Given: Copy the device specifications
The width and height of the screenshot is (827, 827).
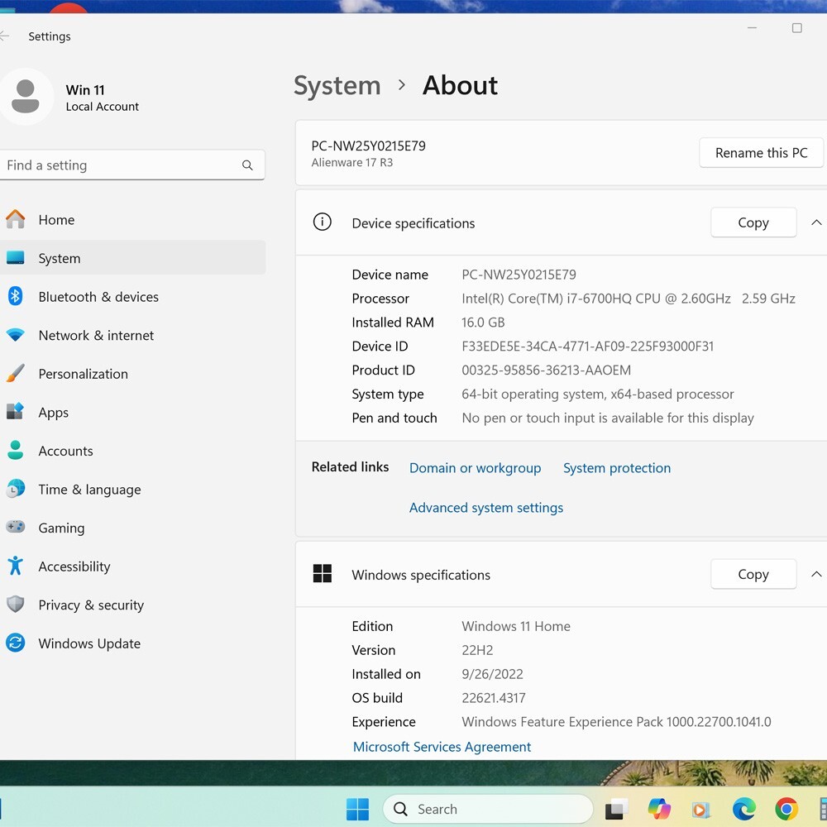Looking at the screenshot, I should (753, 222).
